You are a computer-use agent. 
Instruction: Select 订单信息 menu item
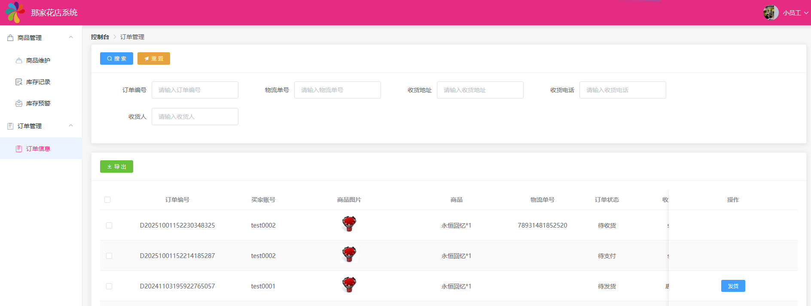click(41, 149)
